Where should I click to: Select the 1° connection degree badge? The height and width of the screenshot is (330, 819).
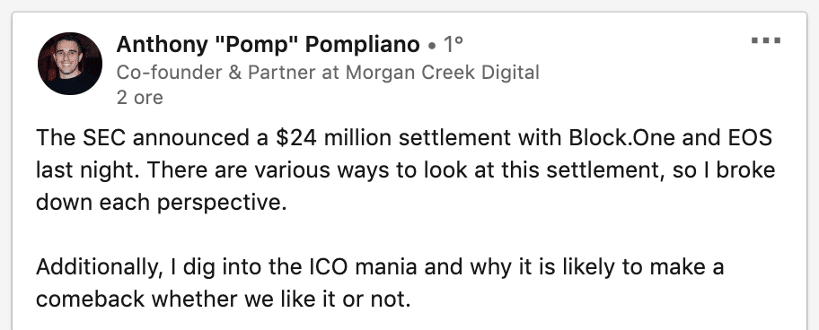point(453,45)
